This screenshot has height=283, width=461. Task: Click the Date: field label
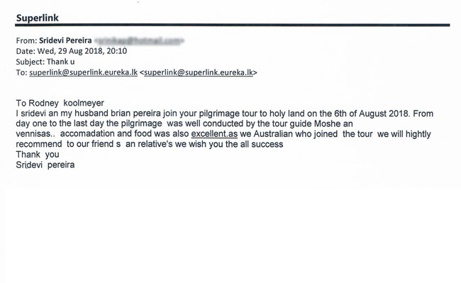[26, 51]
